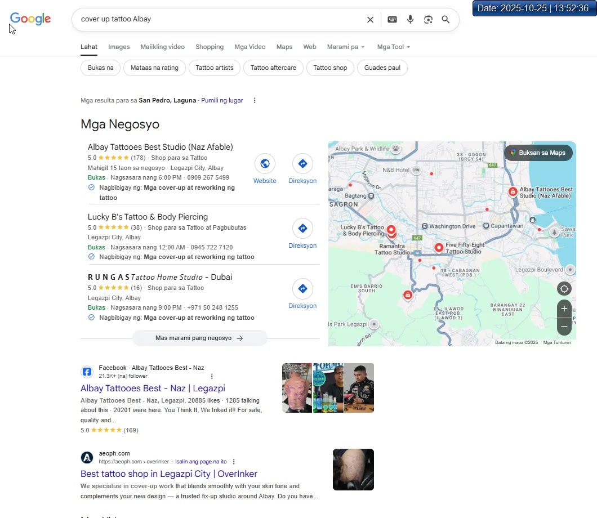Open the 'Mga Tool' dropdown

coord(393,47)
